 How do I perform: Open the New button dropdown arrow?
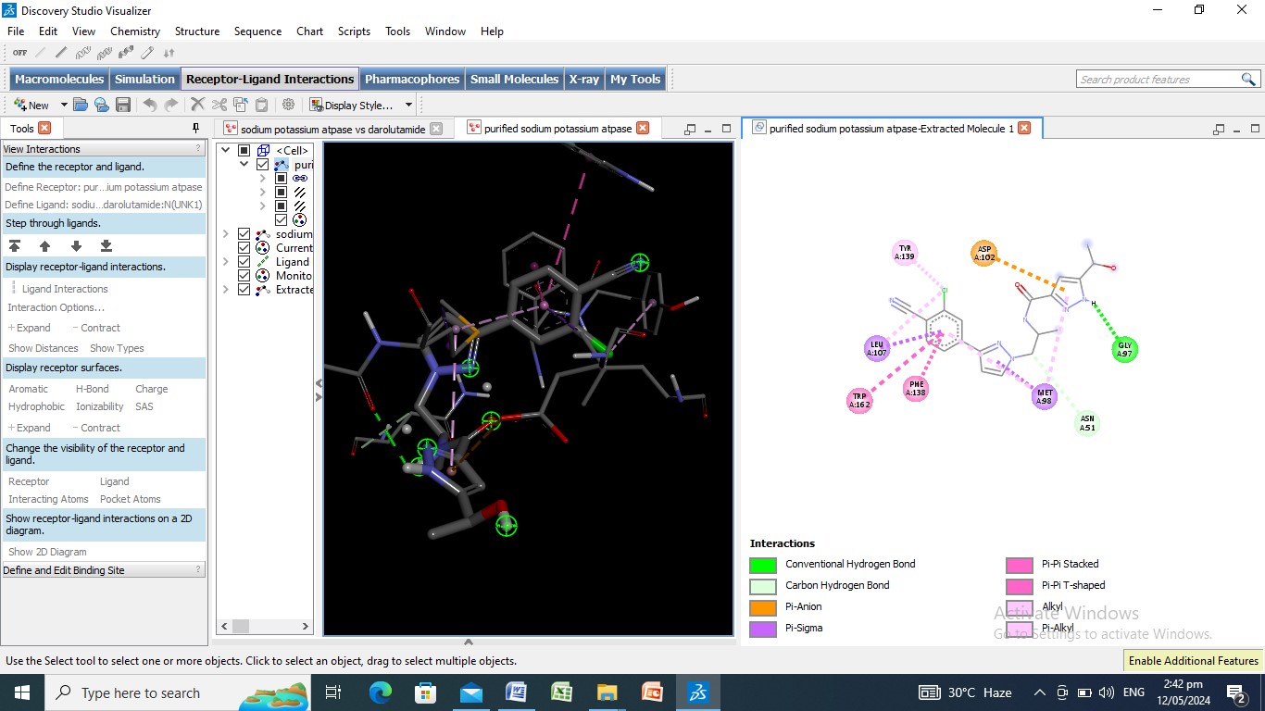[x=64, y=106]
